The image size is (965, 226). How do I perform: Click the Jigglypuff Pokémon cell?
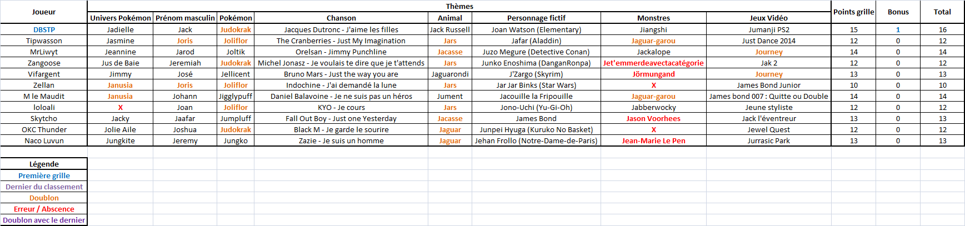tap(236, 96)
